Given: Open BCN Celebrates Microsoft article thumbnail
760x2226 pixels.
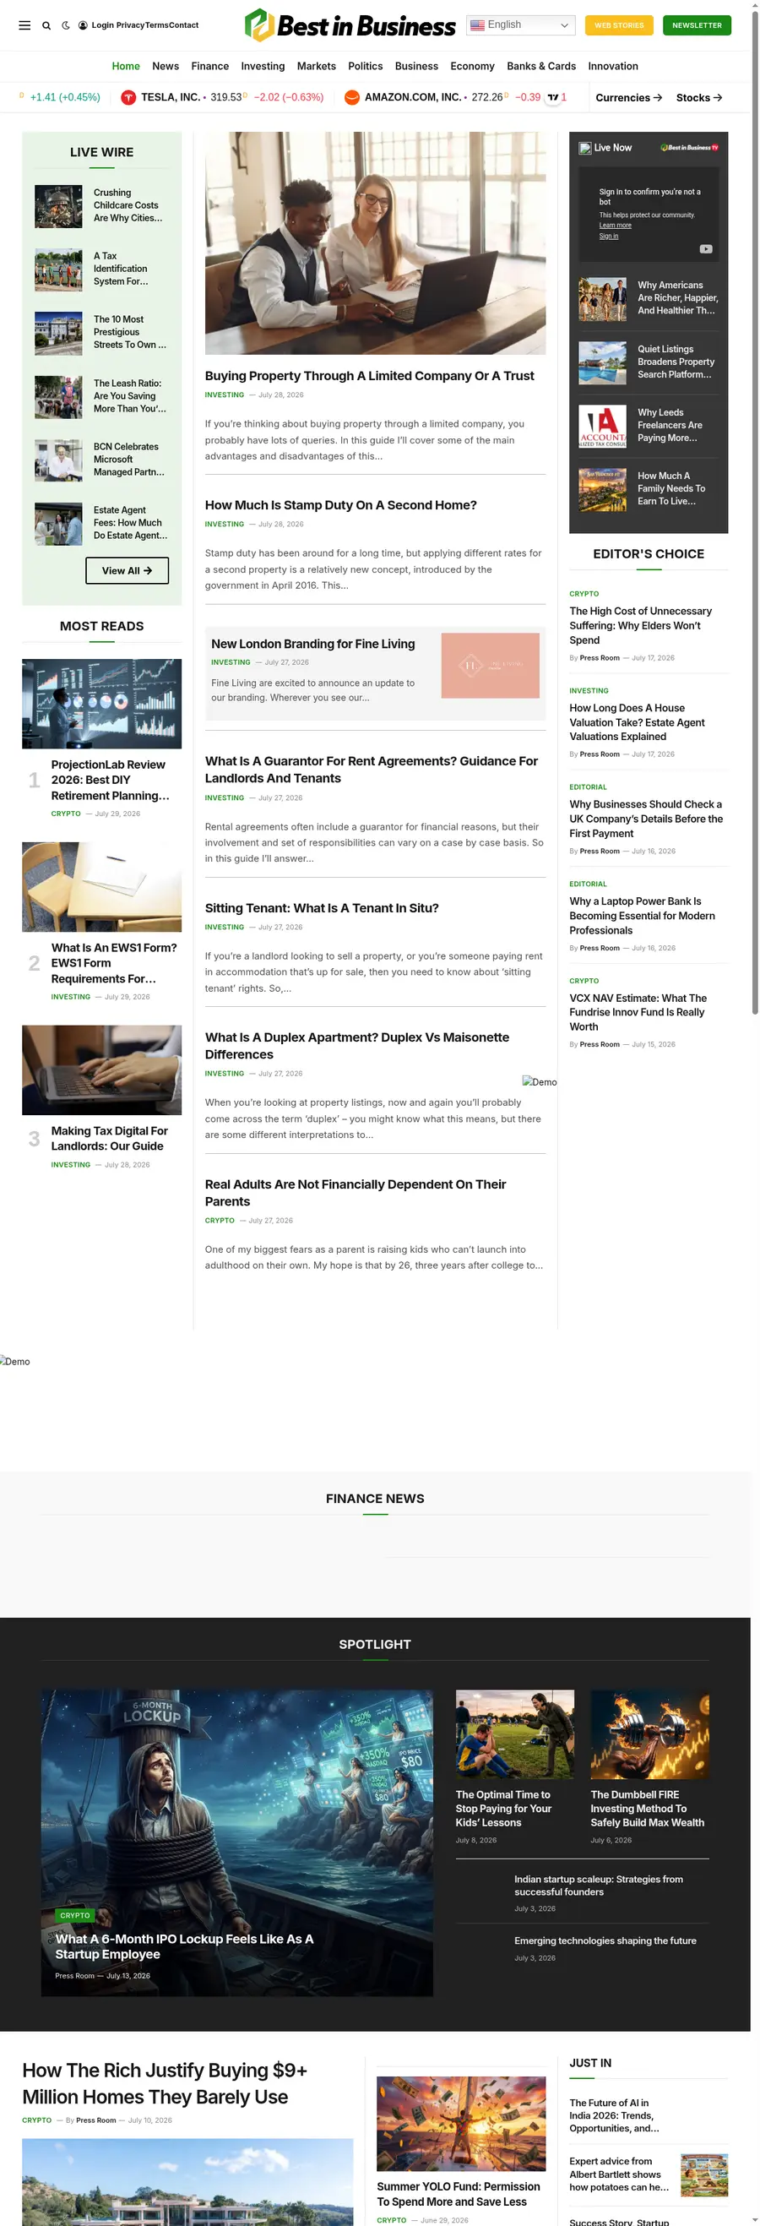Looking at the screenshot, I should [x=59, y=460].
